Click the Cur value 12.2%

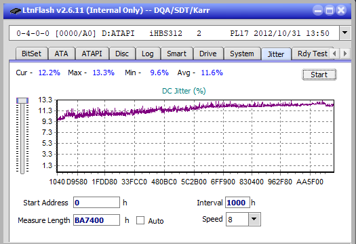click(x=50, y=73)
